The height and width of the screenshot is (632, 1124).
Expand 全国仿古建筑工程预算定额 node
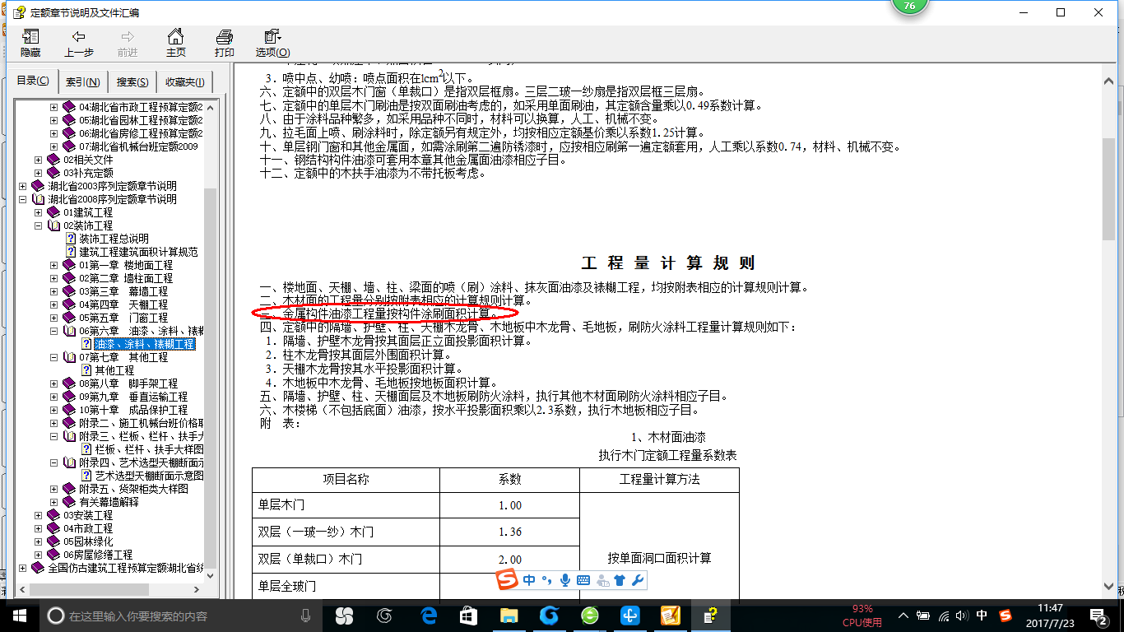pyautogui.click(x=23, y=568)
